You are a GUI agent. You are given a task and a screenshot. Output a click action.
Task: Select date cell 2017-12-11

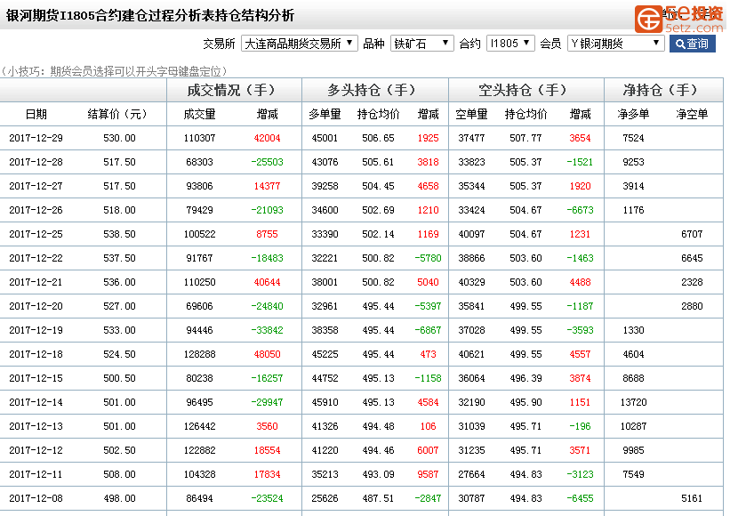(36, 474)
